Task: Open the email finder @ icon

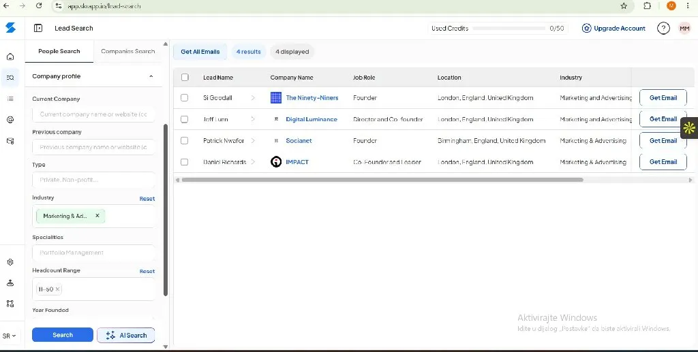Action: click(10, 120)
